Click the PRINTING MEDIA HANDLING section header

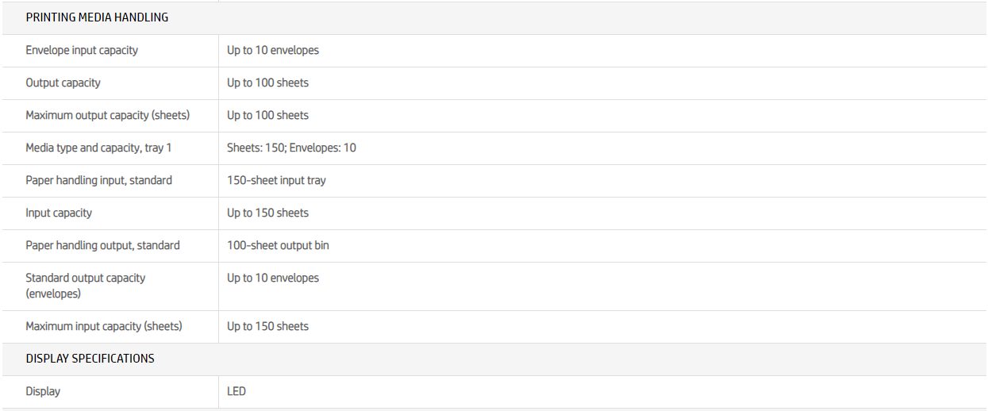[97, 17]
